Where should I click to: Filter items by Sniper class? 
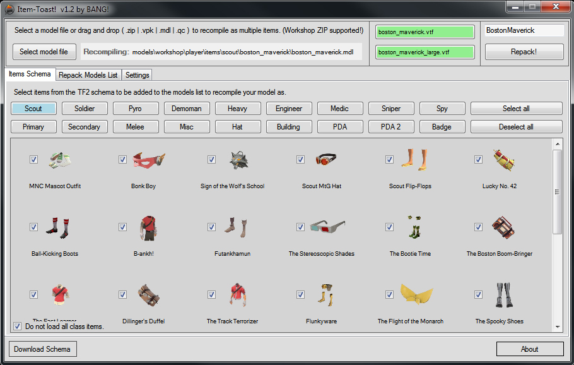(x=391, y=109)
